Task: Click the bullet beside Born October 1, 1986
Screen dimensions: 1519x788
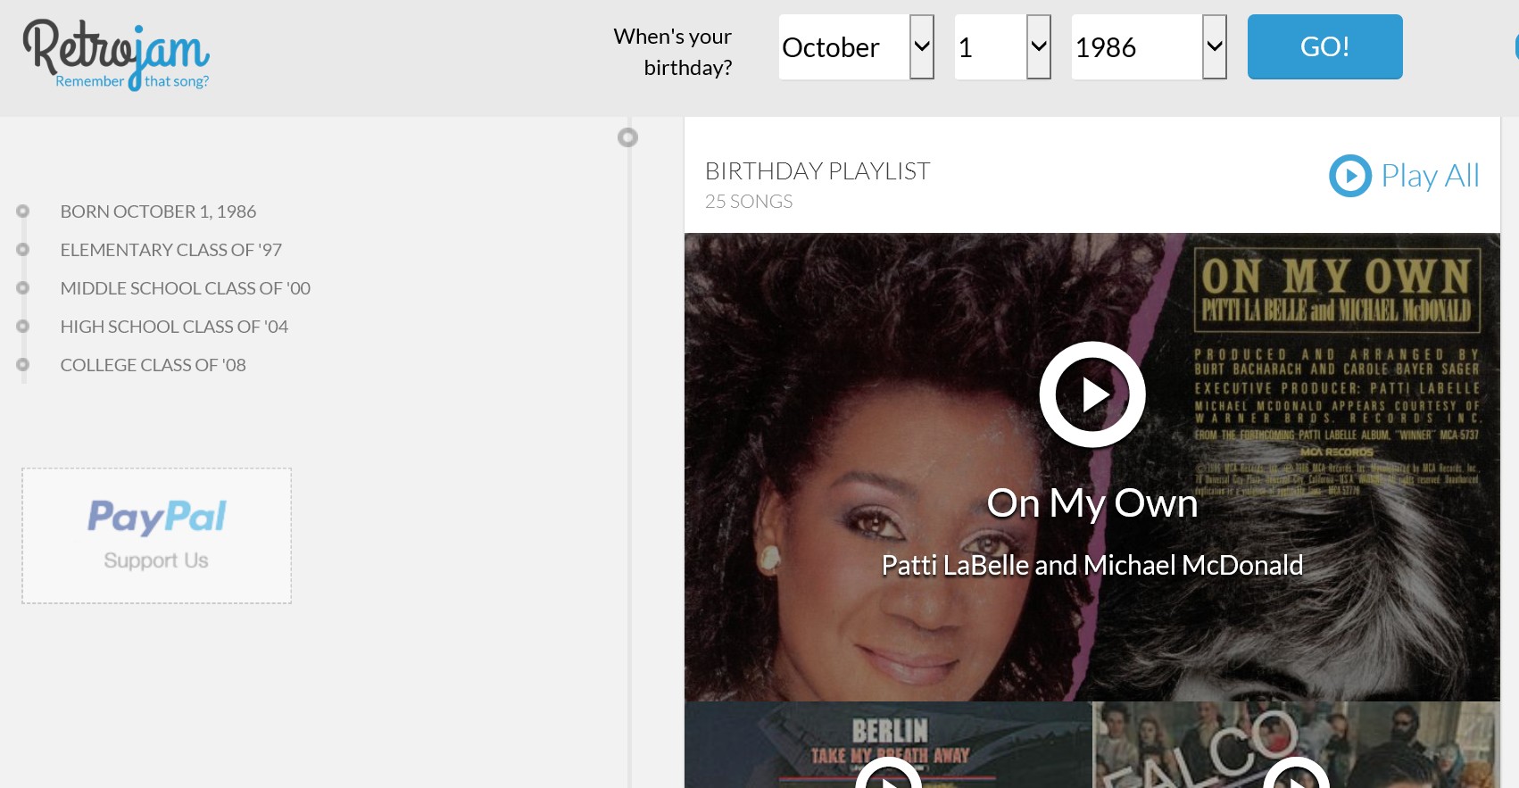Action: pyautogui.click(x=23, y=212)
